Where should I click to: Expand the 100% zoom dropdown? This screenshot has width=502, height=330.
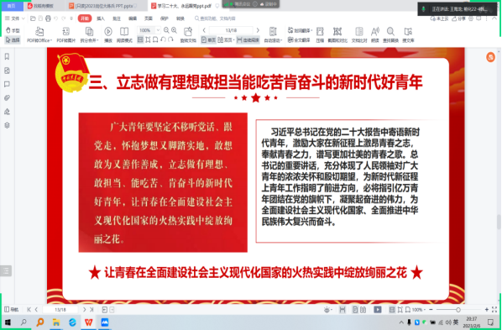pos(158,30)
